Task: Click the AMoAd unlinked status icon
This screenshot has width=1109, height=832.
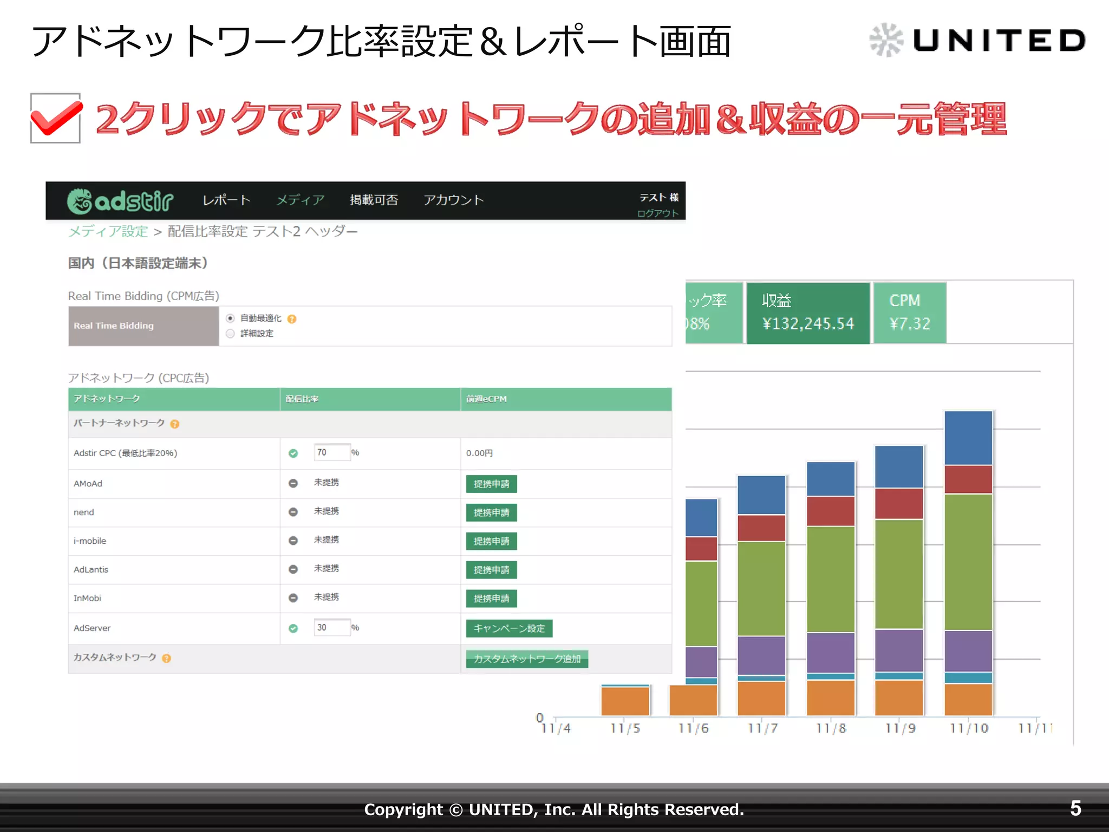Action: click(x=293, y=483)
